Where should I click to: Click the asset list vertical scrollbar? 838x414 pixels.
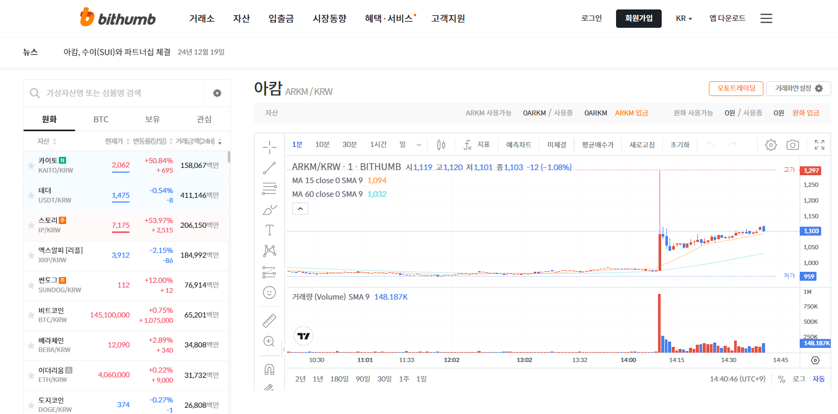tap(229, 157)
